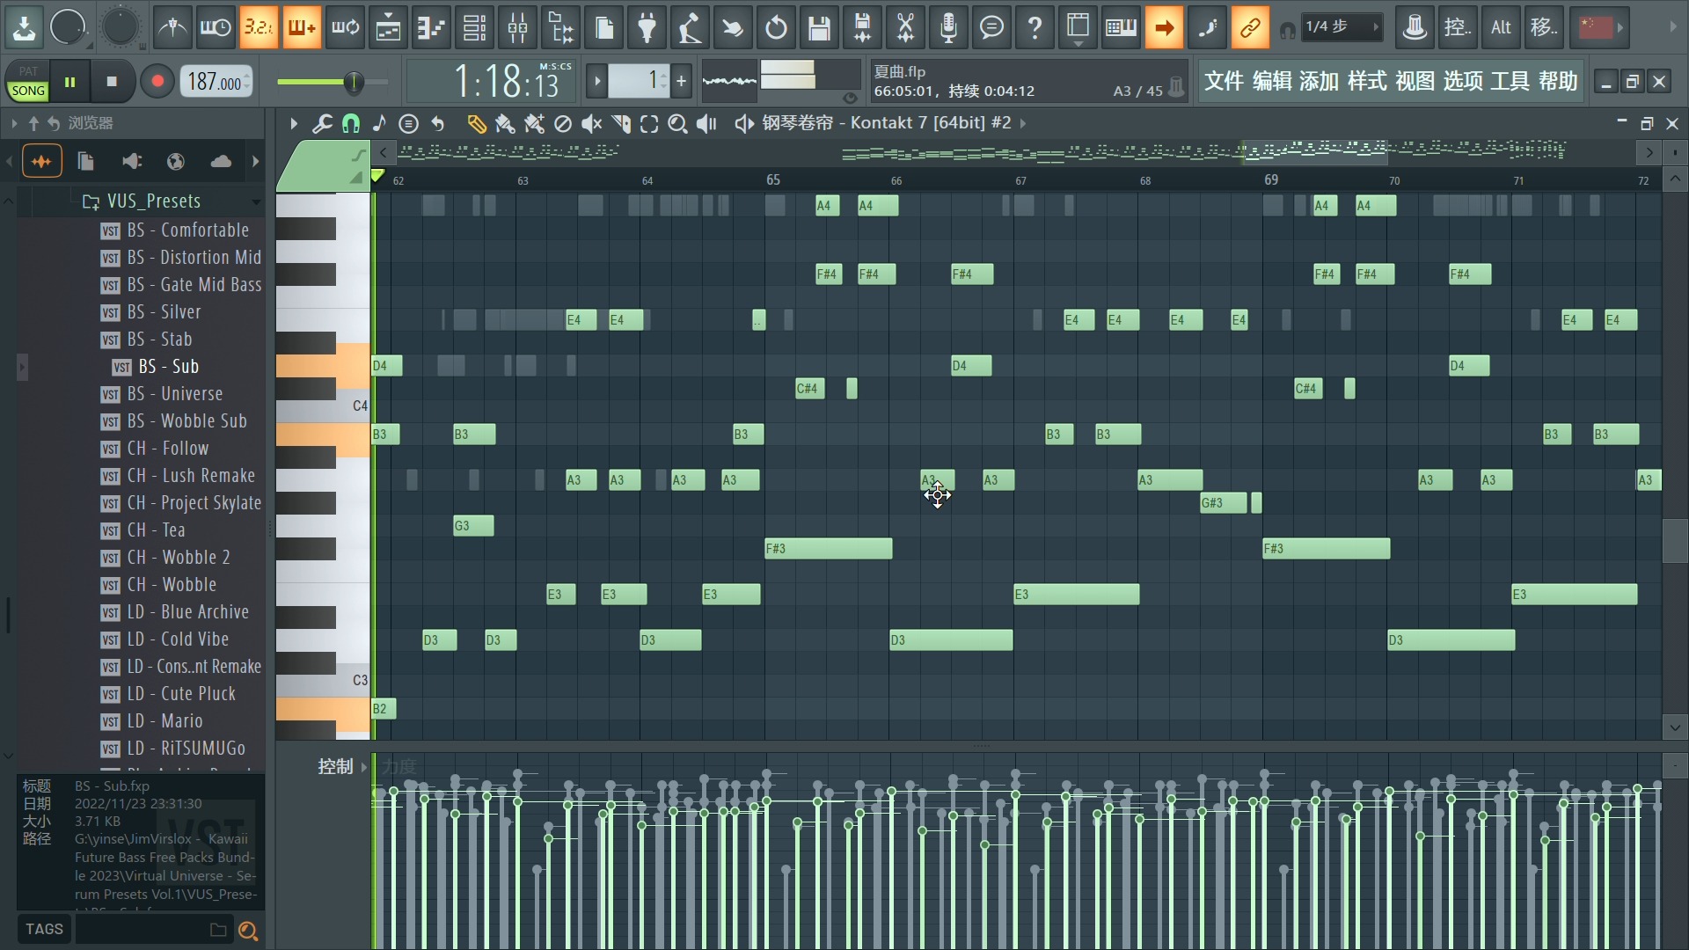Click the master pitch knob
Image resolution: width=1689 pixels, height=950 pixels.
121,27
